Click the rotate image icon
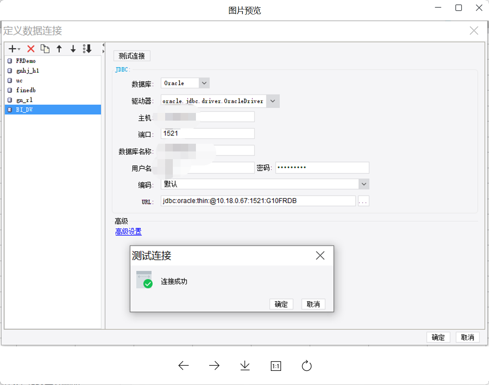The width and height of the screenshot is (489, 385). (307, 365)
